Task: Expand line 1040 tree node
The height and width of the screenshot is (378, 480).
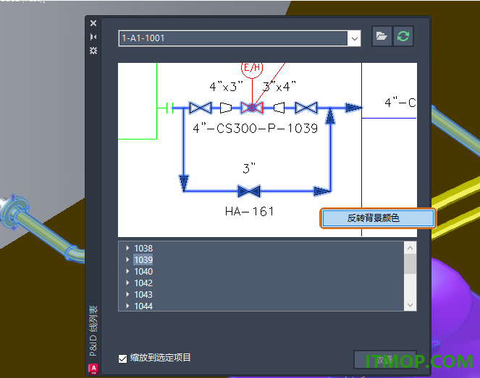Action: coord(127,271)
